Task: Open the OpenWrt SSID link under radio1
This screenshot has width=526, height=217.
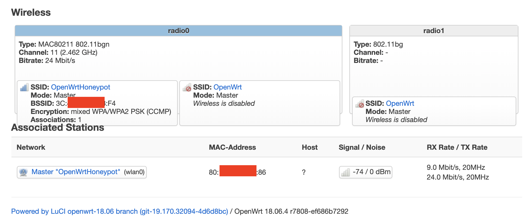Action: (x=400, y=103)
